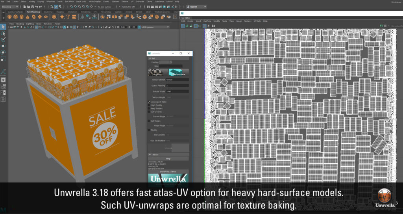Click the SVG shelf icon

pyautogui.click(x=74, y=17)
